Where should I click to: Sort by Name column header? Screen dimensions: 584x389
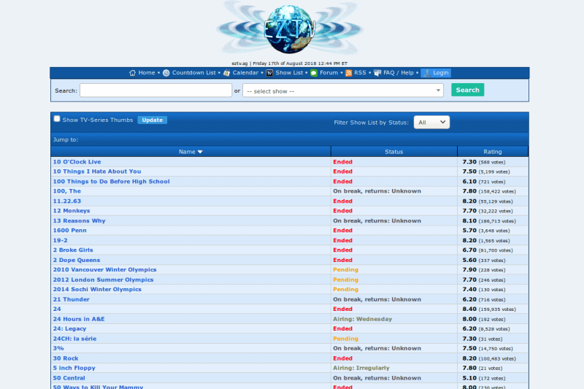click(x=191, y=152)
